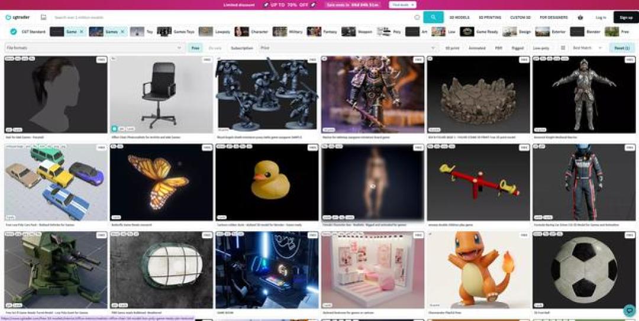Open the black office chair model thumbnail
Image resolution: width=639 pixels, height=321 pixels.
point(162,95)
